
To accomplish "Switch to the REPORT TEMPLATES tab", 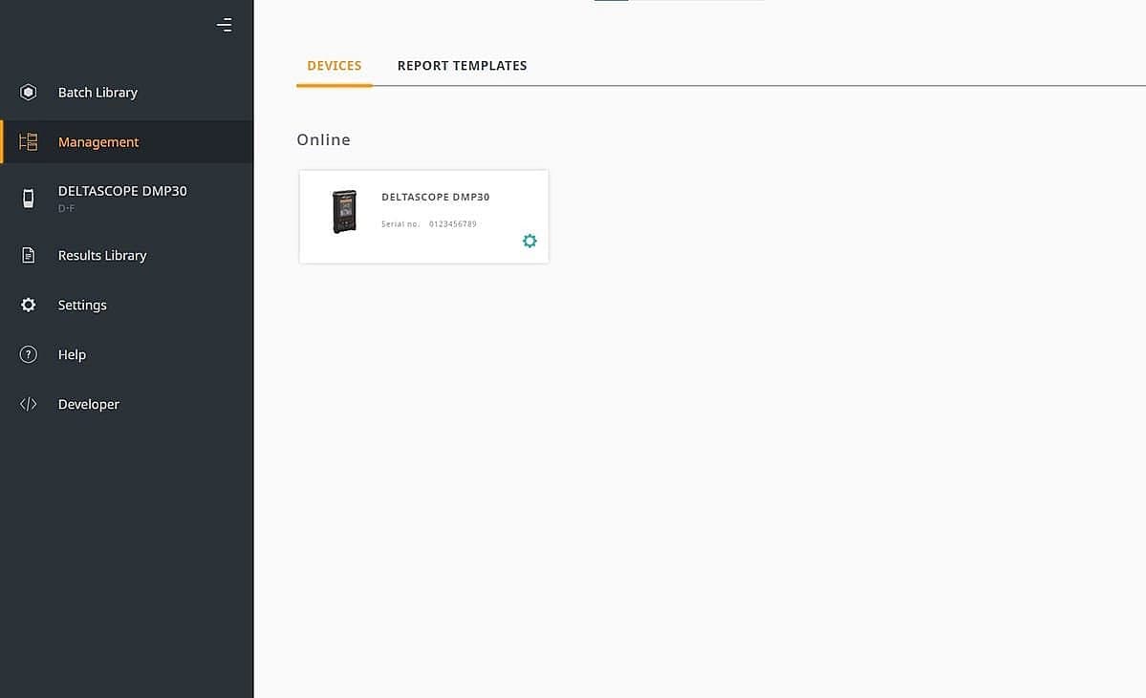I will point(463,65).
